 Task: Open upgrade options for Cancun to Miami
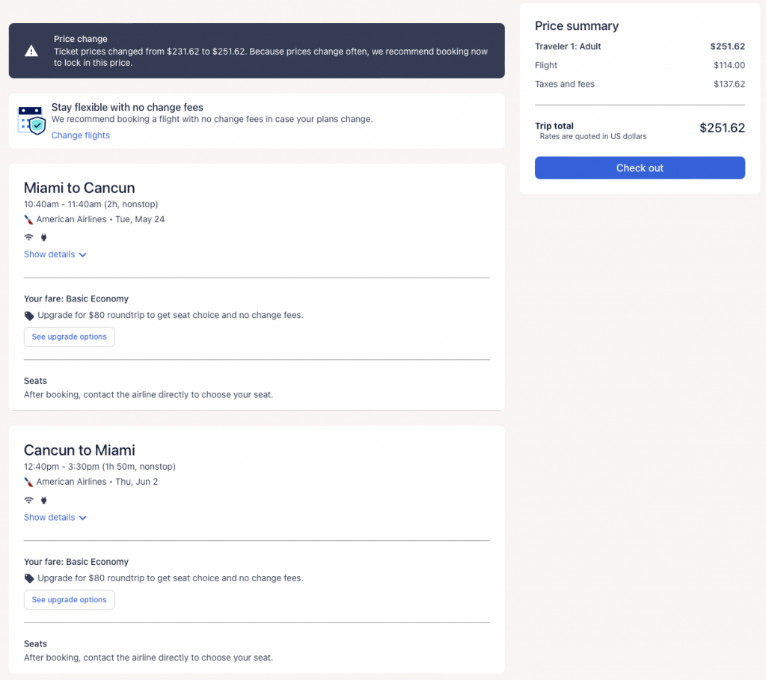(x=70, y=600)
